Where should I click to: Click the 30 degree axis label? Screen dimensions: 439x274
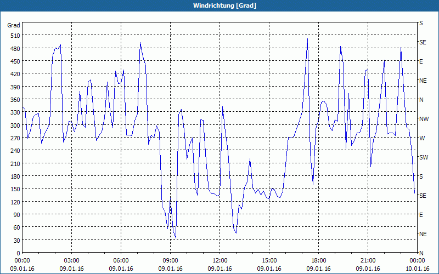[x=17, y=241]
